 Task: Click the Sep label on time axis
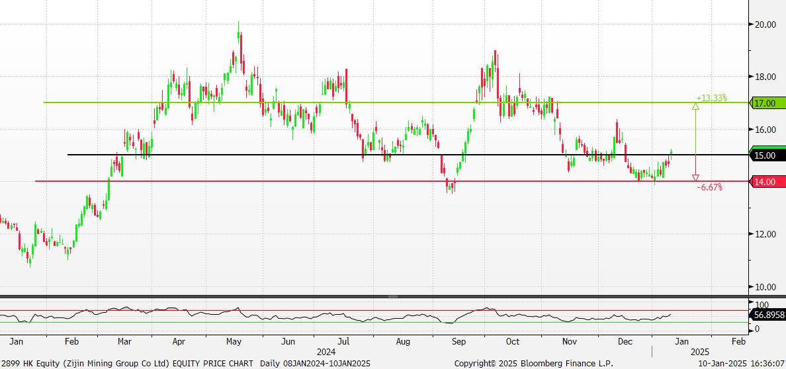pyautogui.click(x=459, y=342)
